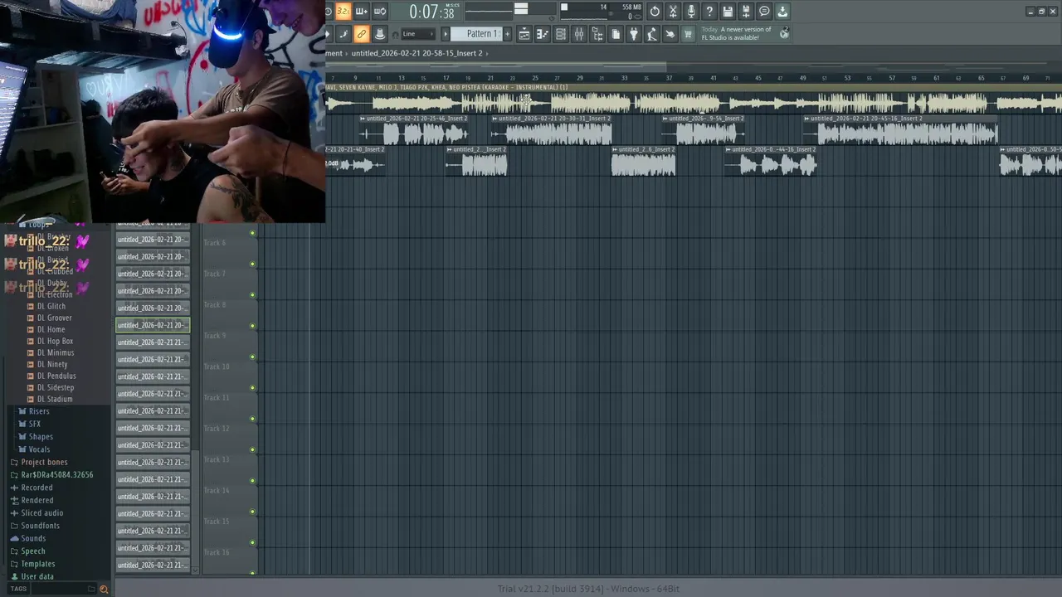Click the globe news icon
This screenshot has height=597, width=1062.
point(784,34)
